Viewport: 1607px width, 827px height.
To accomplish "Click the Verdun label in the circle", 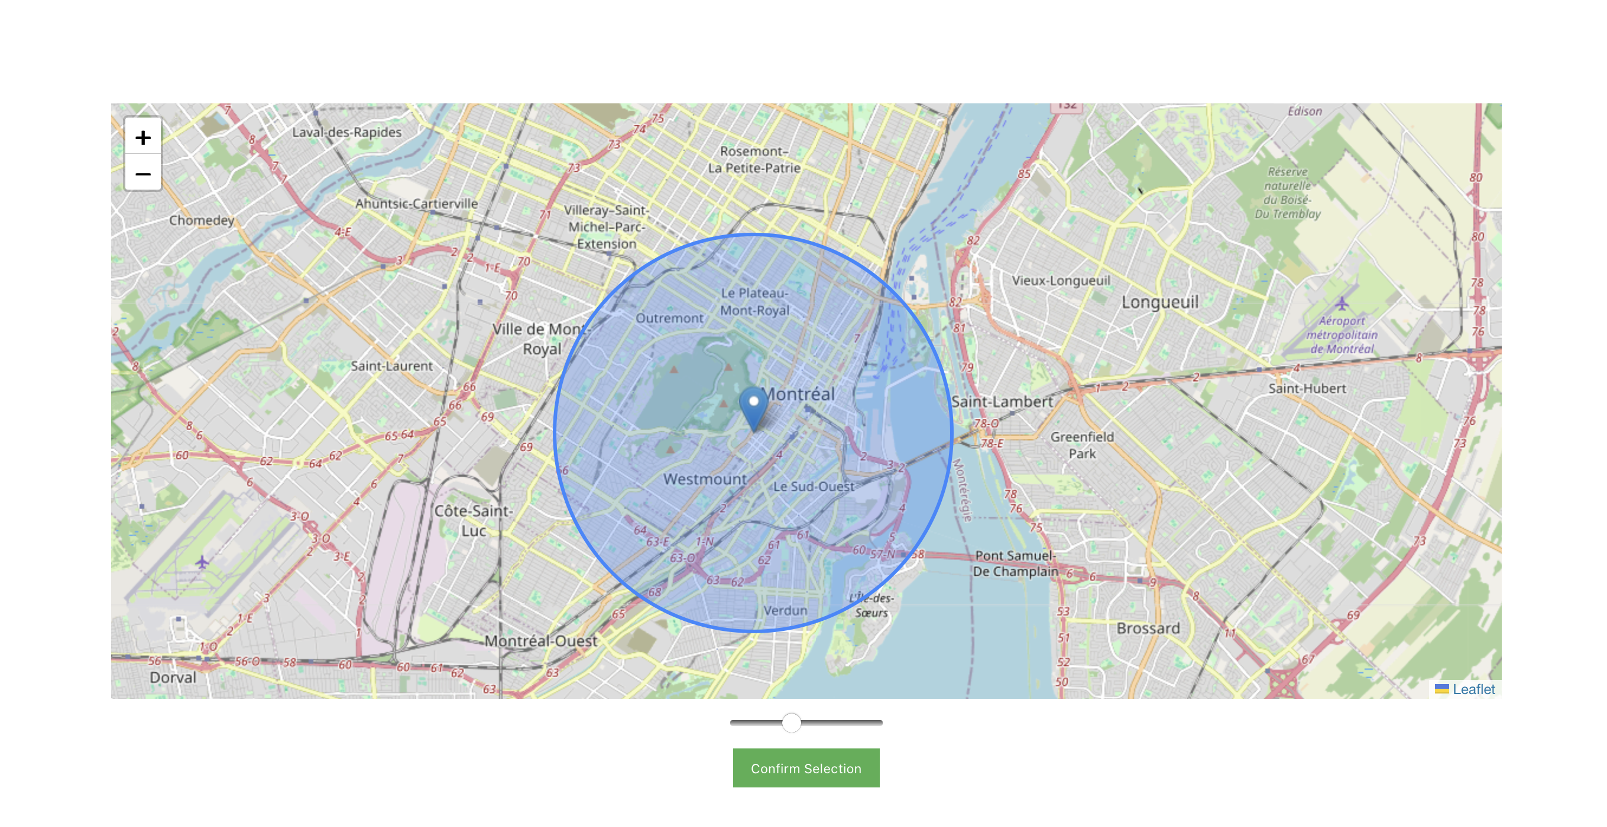I will tap(785, 610).
